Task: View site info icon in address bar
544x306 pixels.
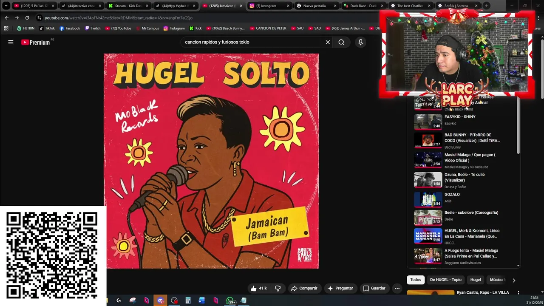Action: click(40, 18)
